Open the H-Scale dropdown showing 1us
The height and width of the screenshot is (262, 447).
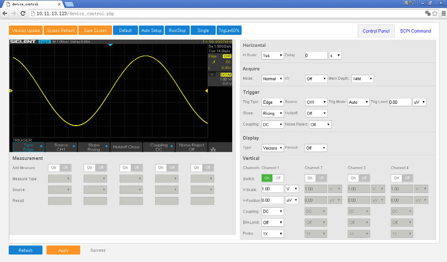tap(272, 56)
